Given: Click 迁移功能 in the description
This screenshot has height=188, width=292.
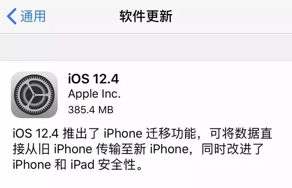Looking at the screenshot, I should (171, 134).
